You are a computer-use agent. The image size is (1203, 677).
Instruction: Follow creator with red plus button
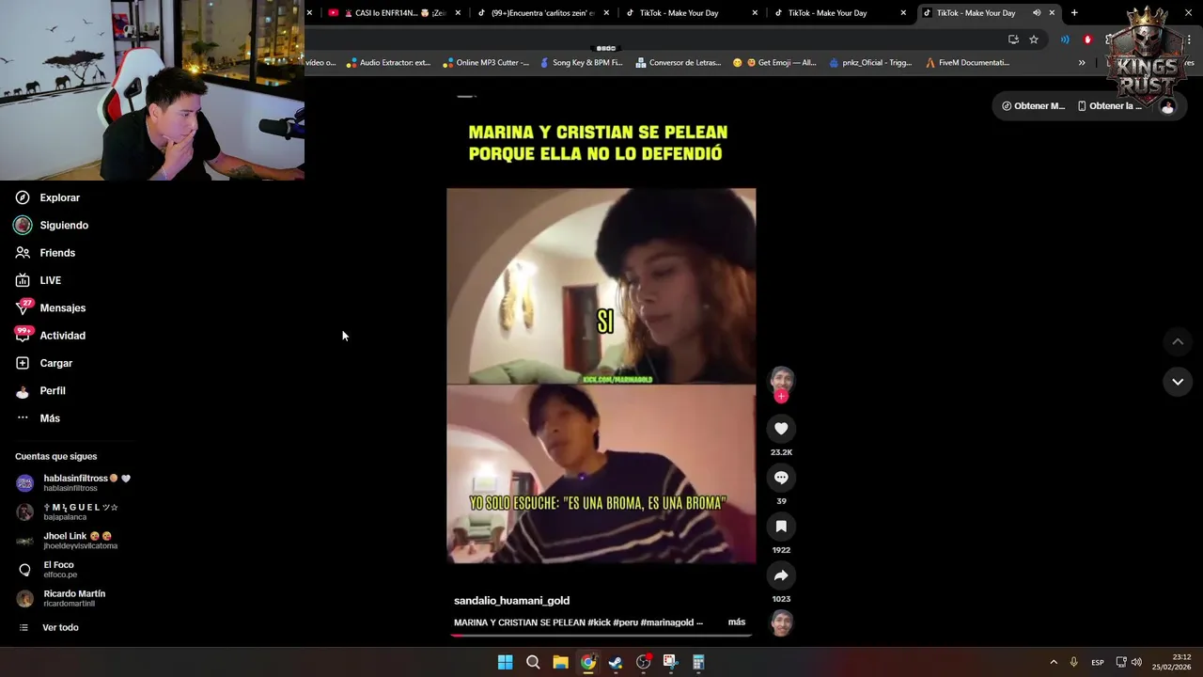[781, 397]
